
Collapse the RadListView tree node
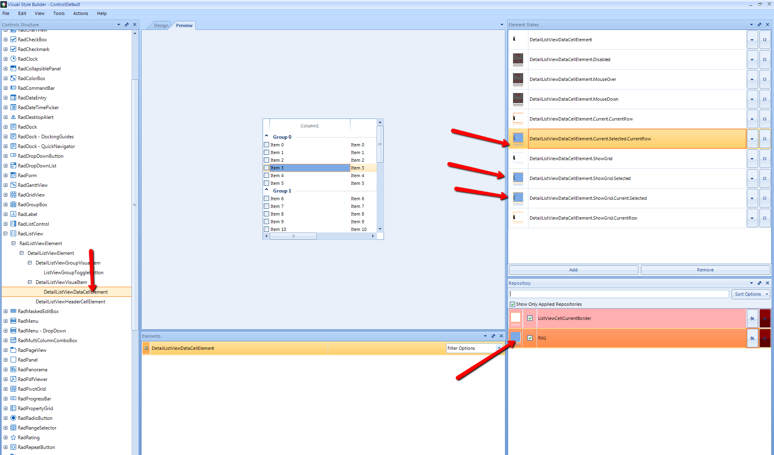click(x=6, y=233)
